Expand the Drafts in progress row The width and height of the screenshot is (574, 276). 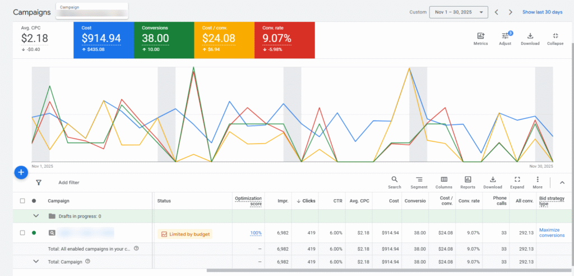pos(36,216)
